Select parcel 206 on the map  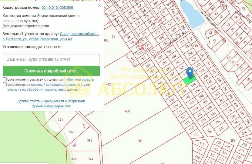(x=217, y=122)
